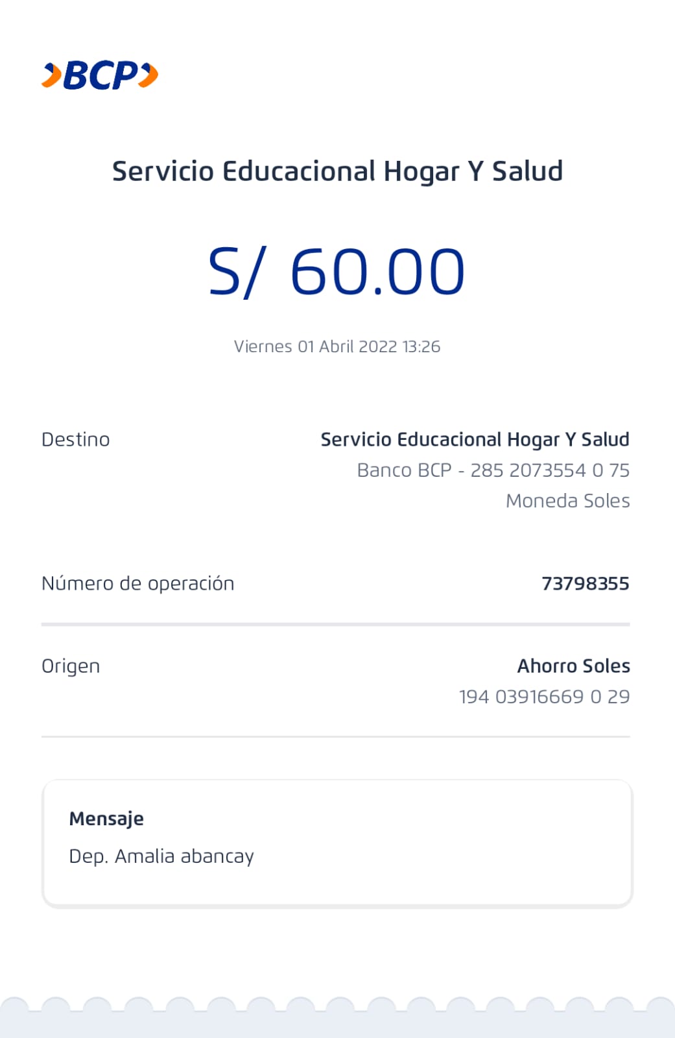675x1038 pixels.
Task: Click the Destino label
Action: (x=76, y=440)
